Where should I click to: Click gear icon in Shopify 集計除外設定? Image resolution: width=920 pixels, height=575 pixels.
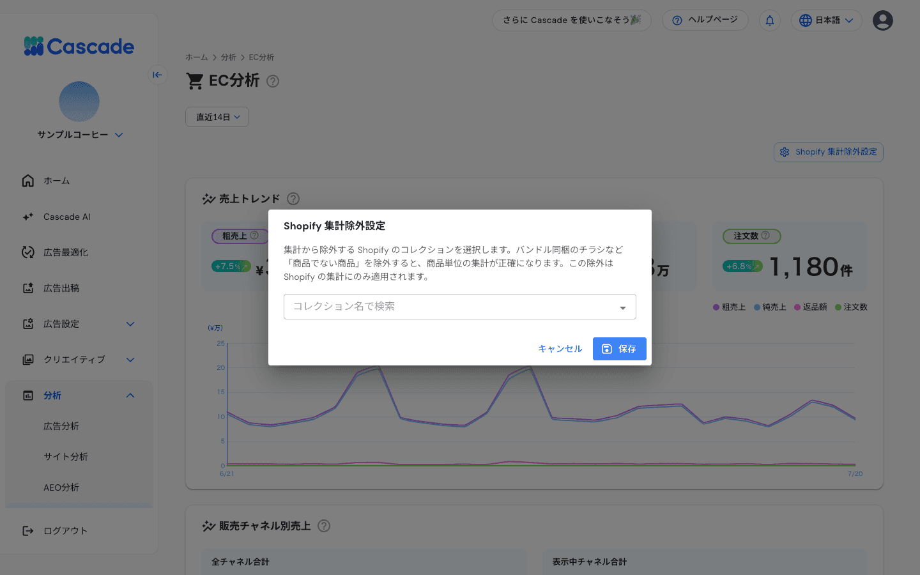pos(785,152)
